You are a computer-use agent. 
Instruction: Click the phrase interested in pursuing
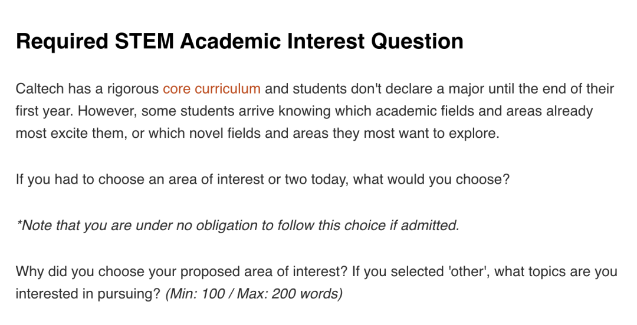point(86,293)
